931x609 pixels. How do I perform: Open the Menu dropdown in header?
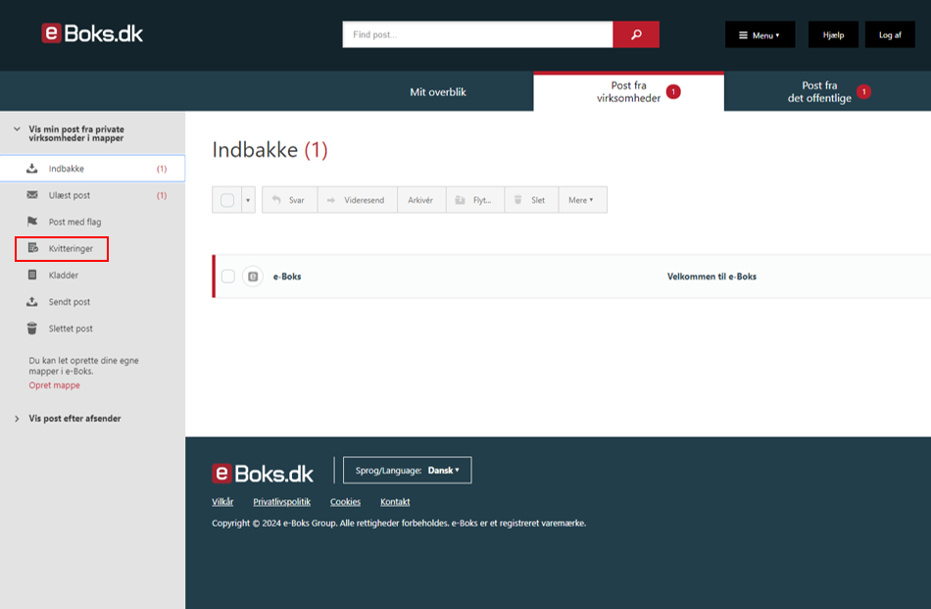pos(759,35)
